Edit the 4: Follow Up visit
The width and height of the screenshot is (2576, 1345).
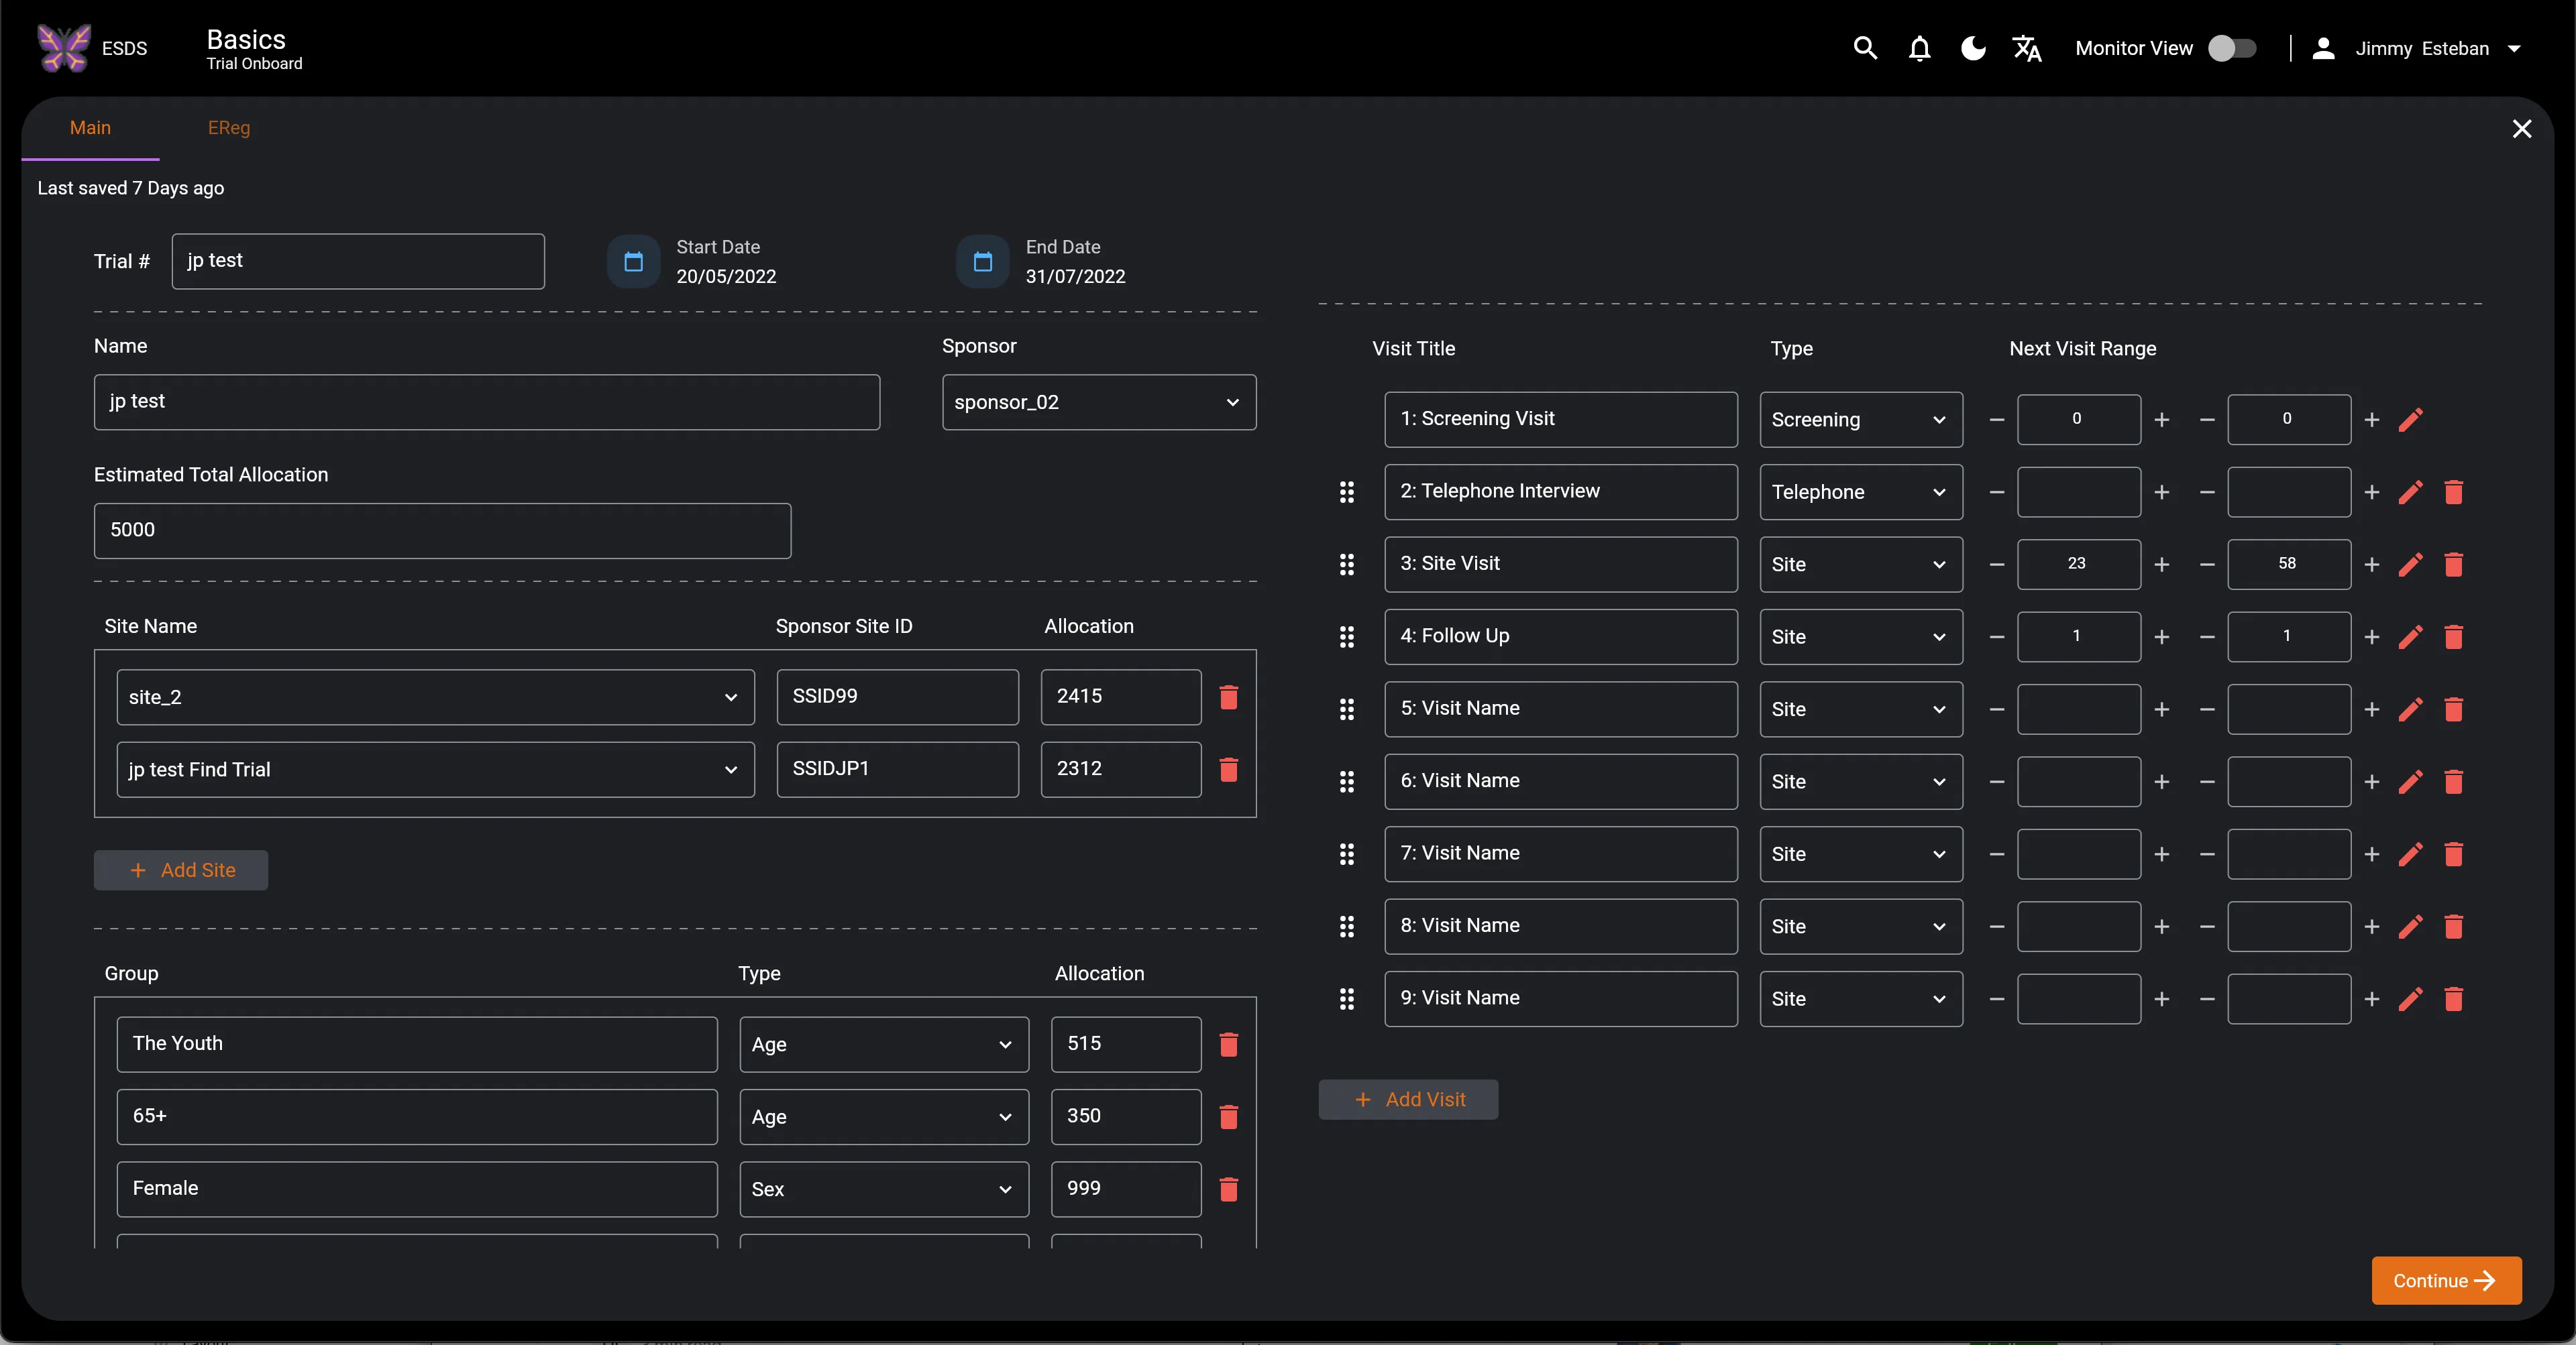coord(2410,636)
